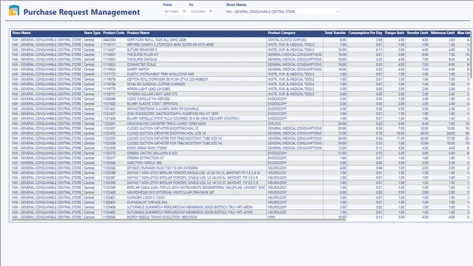Select NEUROMEDEX EVD EXTERNAL DRAINAGE SET cell
The image size is (473, 266).
pos(171,192)
